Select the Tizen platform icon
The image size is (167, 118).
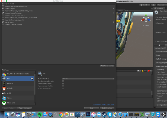coord(4,98)
